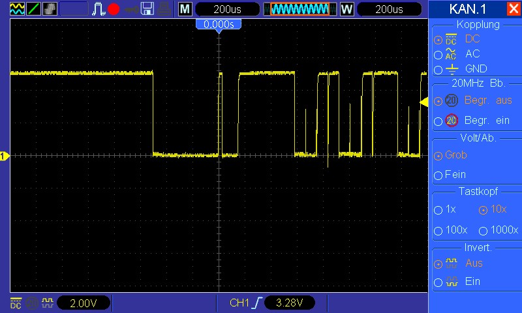Image resolution: width=522 pixels, height=313 pixels.
Task: Close the KAN.1 channel menu panel
Action: tap(513, 8)
